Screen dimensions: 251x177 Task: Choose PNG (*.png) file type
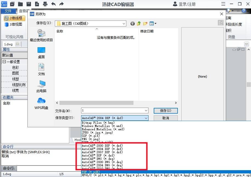click(91, 139)
